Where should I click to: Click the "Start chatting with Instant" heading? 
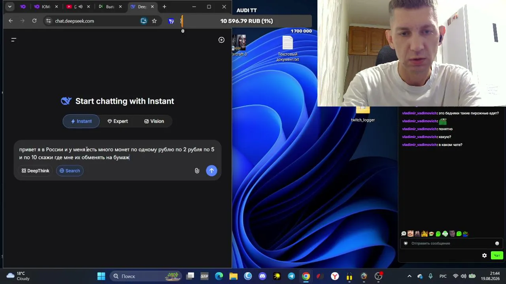(125, 101)
